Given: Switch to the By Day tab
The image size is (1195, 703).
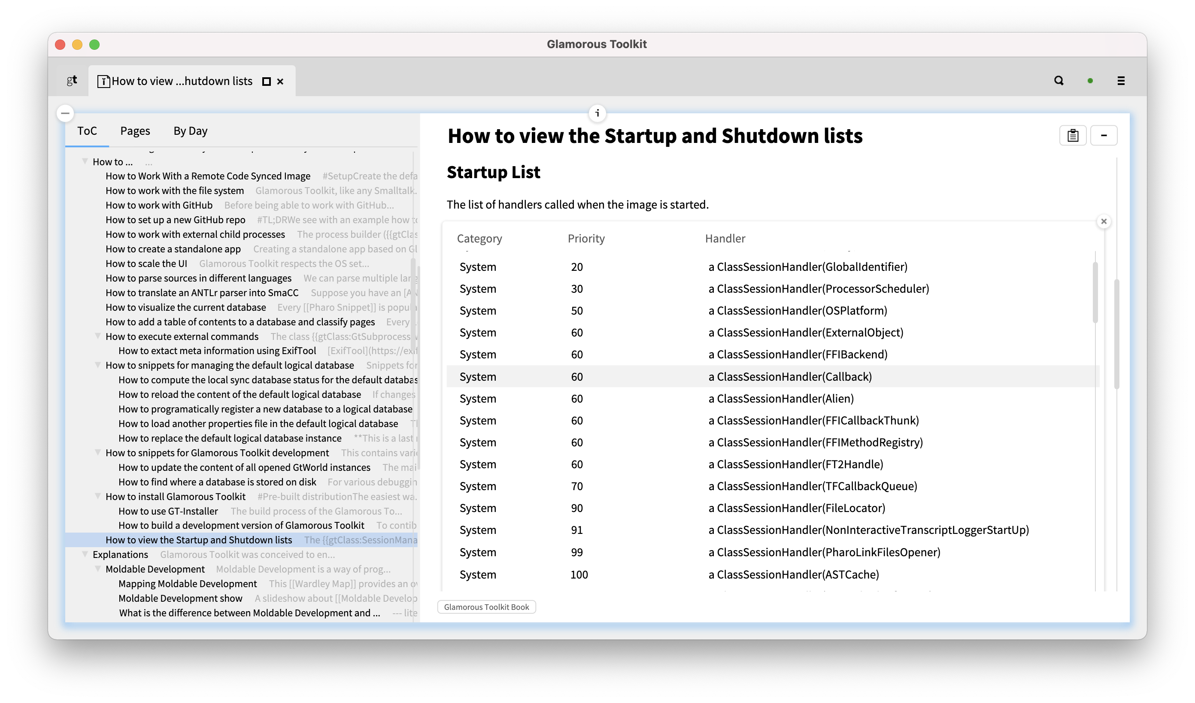Looking at the screenshot, I should (190, 131).
